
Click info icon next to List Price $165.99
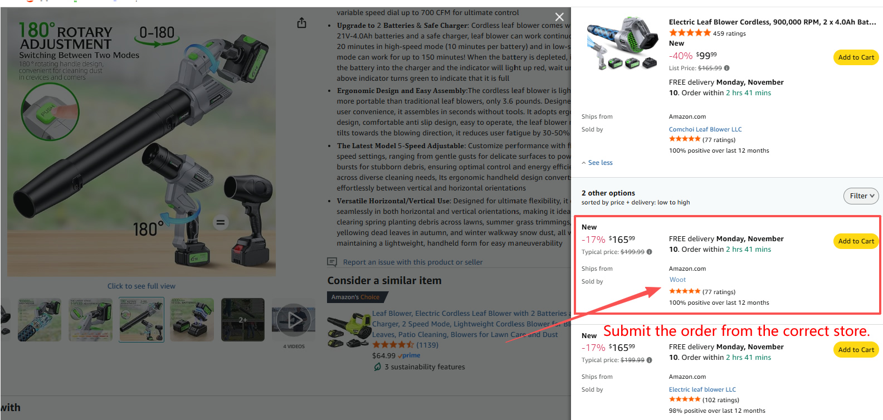tap(726, 69)
